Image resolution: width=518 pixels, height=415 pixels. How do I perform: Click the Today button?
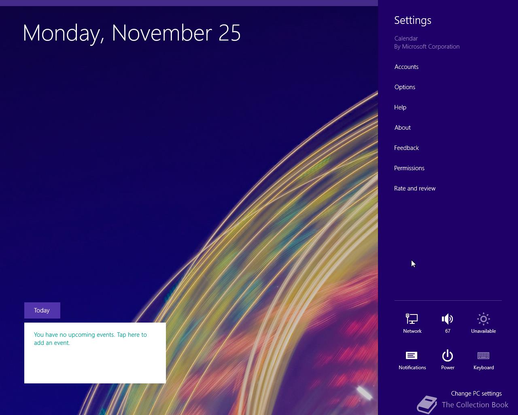pos(42,310)
